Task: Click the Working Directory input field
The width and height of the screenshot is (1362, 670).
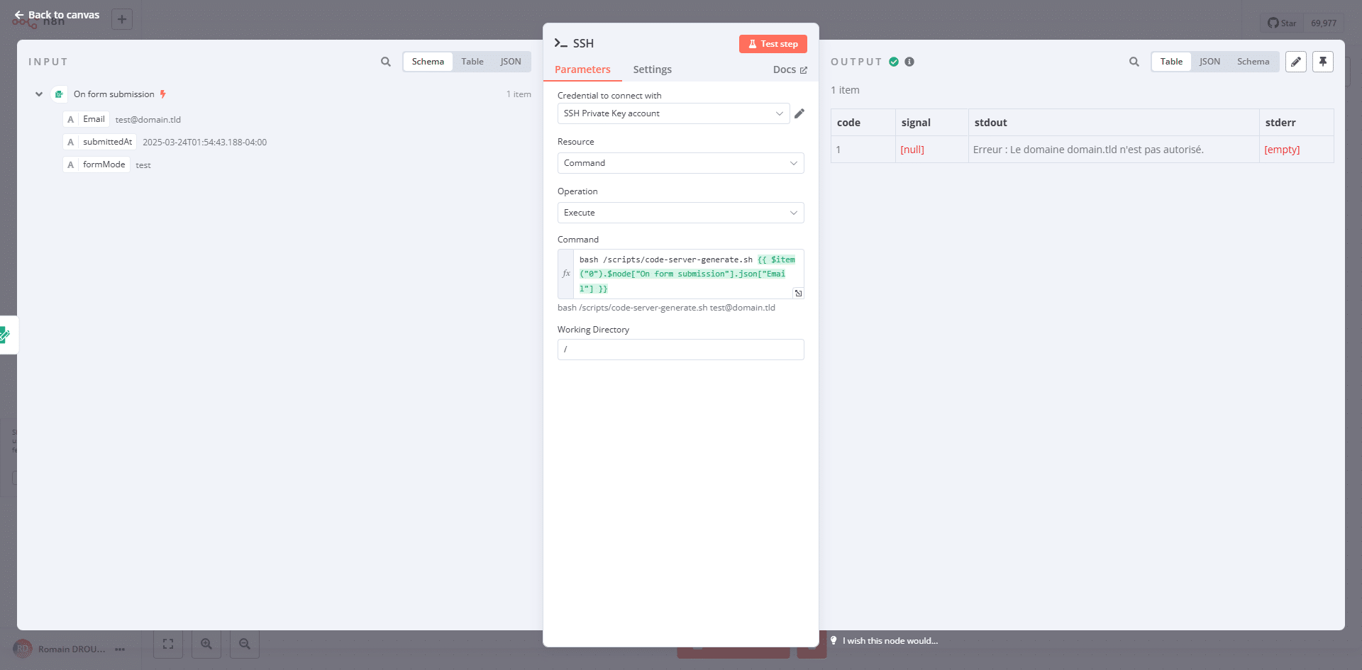Action: pyautogui.click(x=680, y=350)
